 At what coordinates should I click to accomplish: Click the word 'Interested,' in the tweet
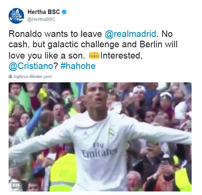click(121, 56)
